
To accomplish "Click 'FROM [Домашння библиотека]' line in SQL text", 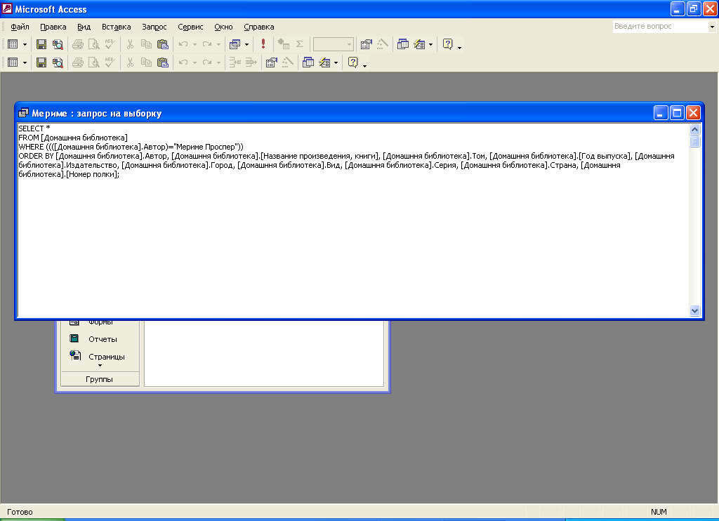I will (73, 138).
